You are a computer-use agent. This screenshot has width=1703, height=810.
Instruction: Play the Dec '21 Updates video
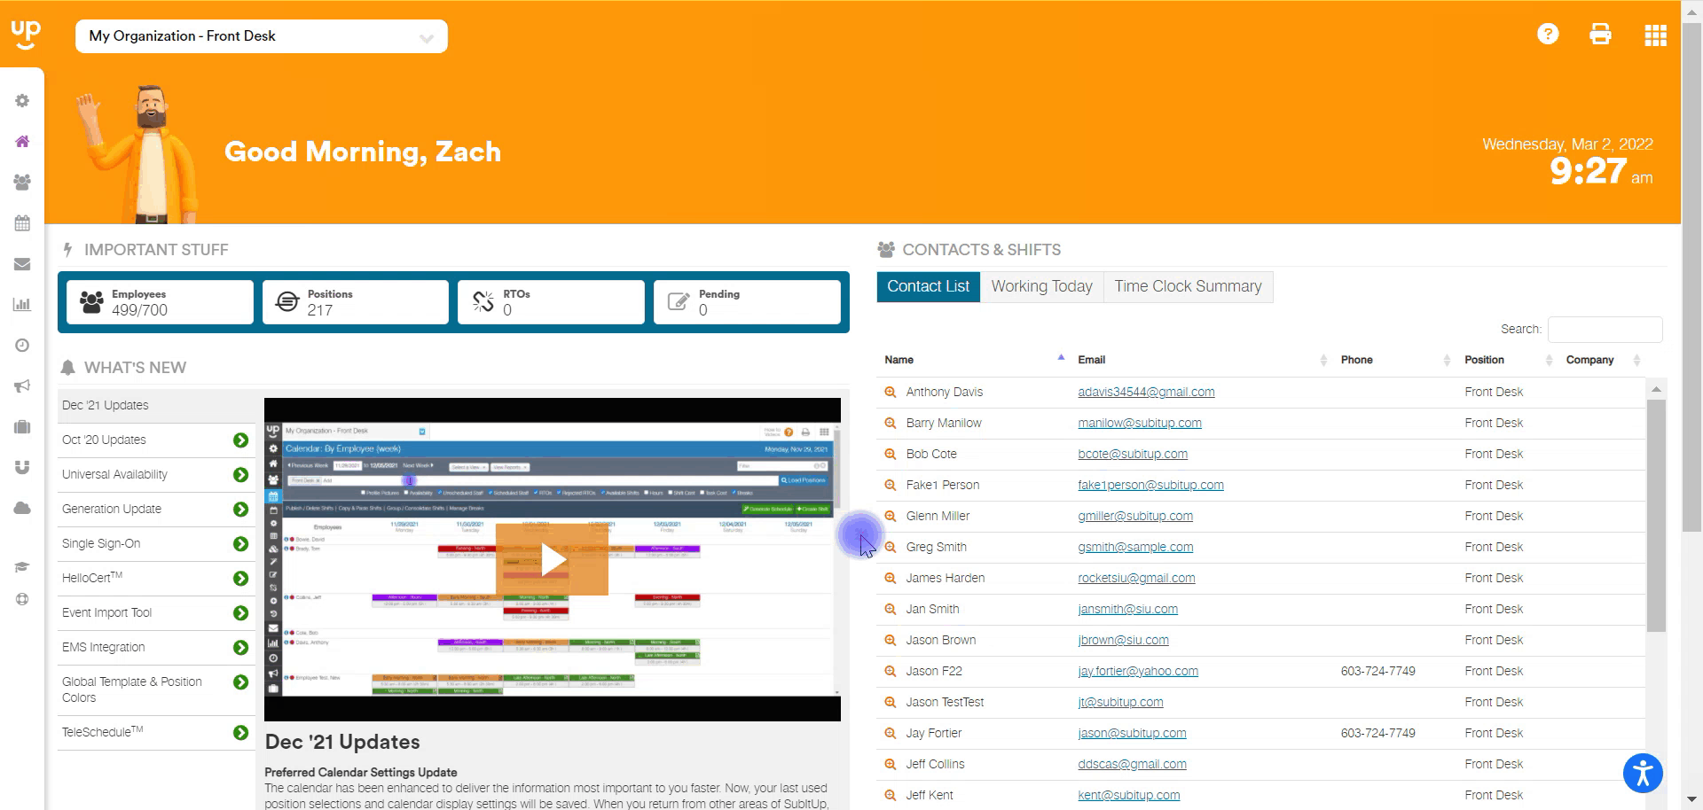552,559
